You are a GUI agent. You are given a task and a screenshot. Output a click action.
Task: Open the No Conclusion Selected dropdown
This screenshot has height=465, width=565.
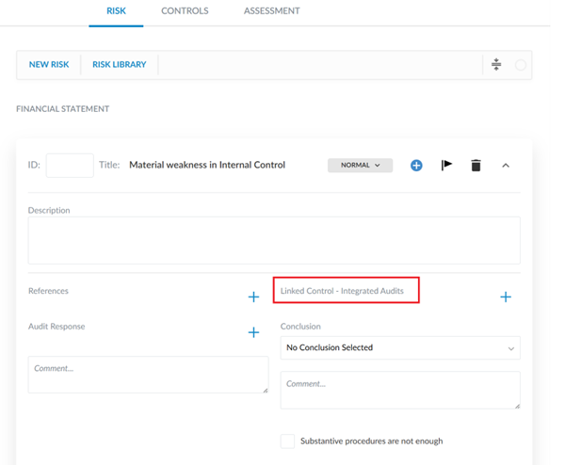coord(400,348)
